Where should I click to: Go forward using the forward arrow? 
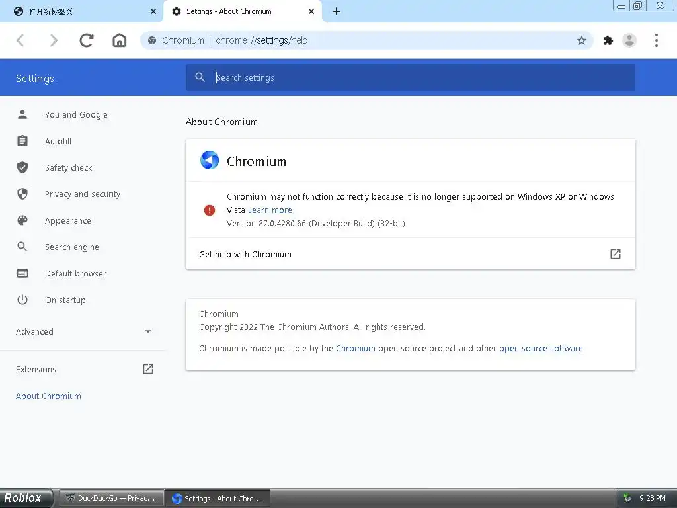pos(54,40)
